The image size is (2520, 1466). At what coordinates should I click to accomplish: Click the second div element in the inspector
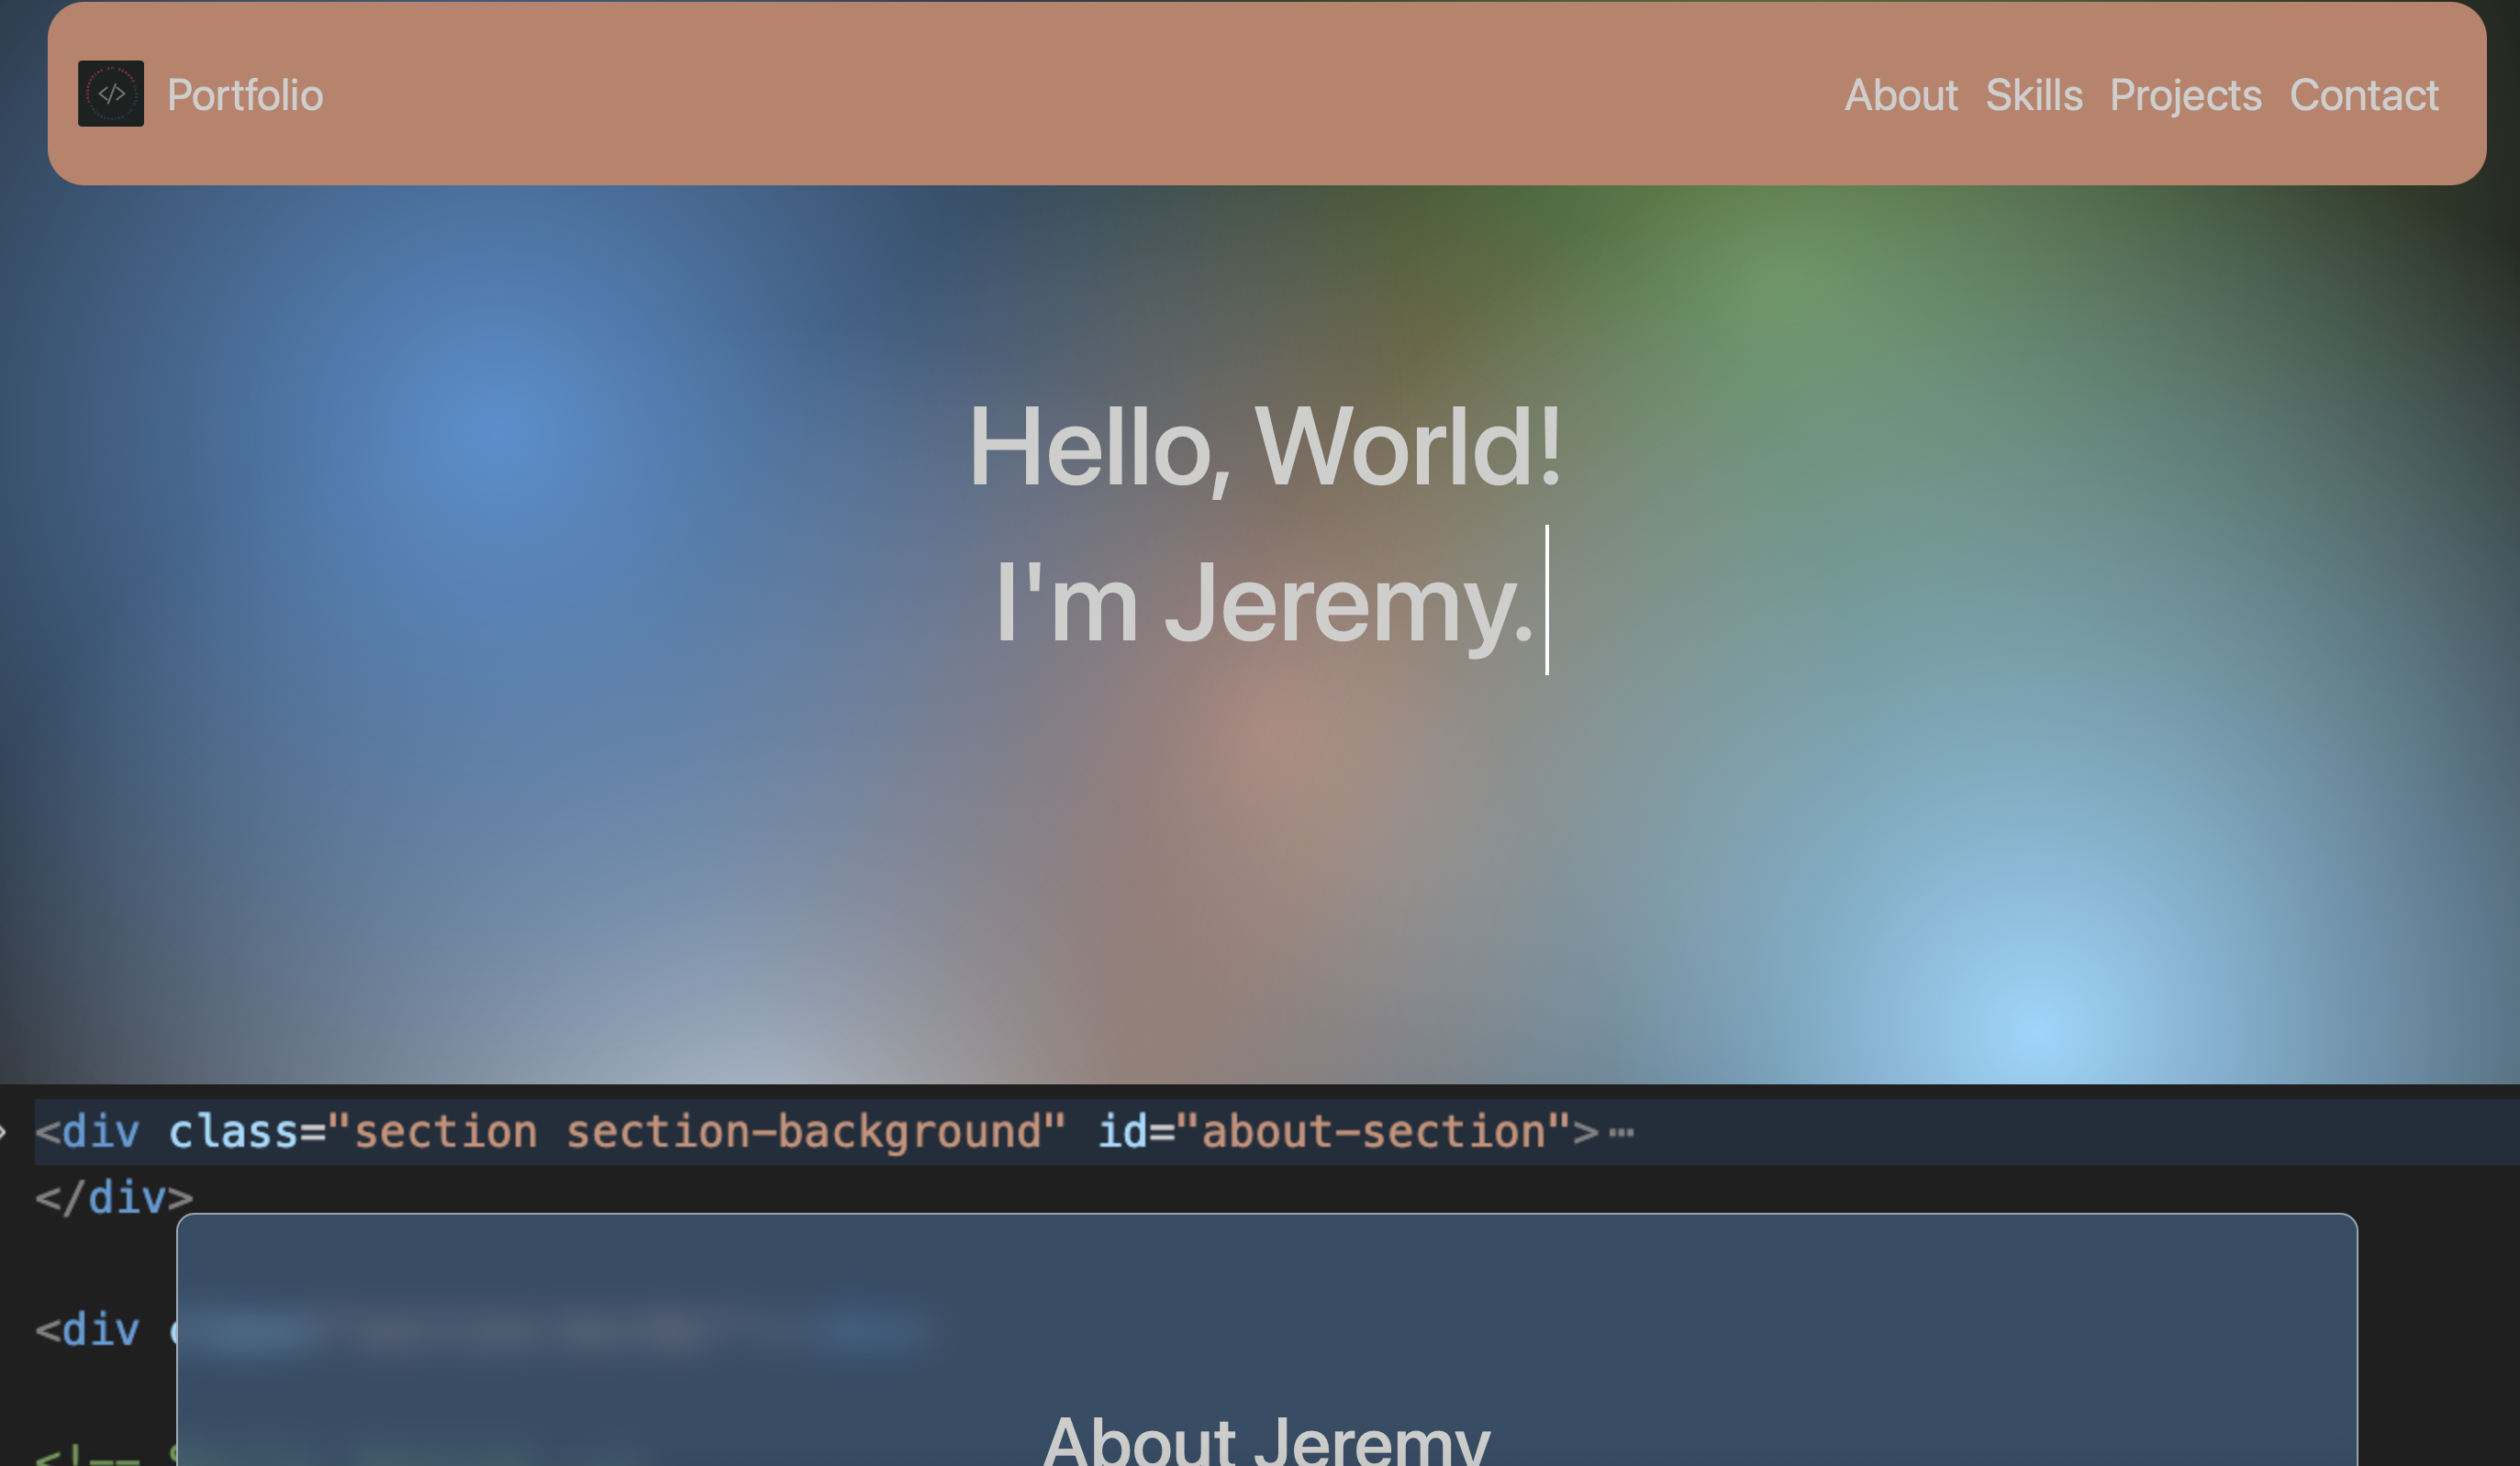coord(85,1328)
